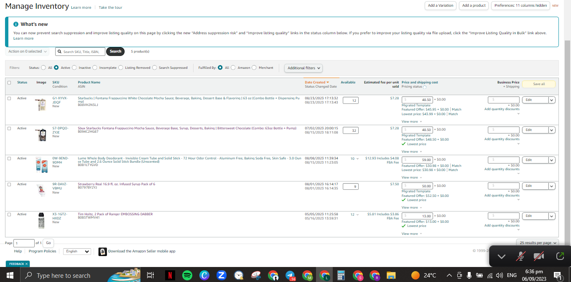Viewport: 571px width, 282px height.
Task: Click the 'Add a Variation' button
Action: [440, 5]
